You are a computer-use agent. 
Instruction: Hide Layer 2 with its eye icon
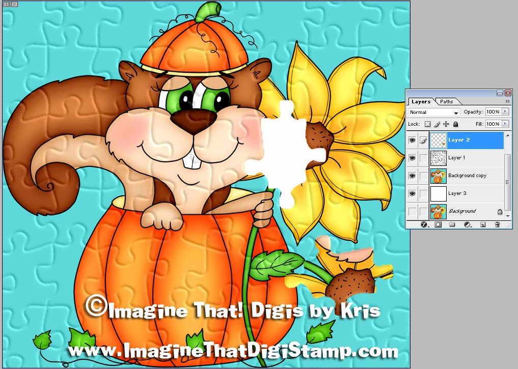412,140
